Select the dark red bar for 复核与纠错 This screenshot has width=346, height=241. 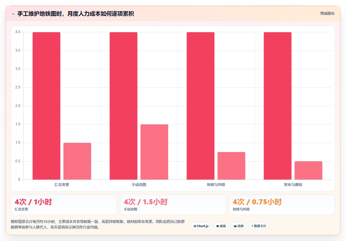[x=200, y=106]
